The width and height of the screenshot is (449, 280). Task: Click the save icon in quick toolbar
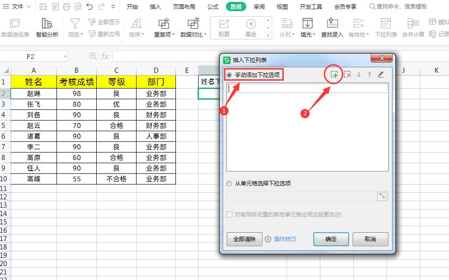(43, 6)
